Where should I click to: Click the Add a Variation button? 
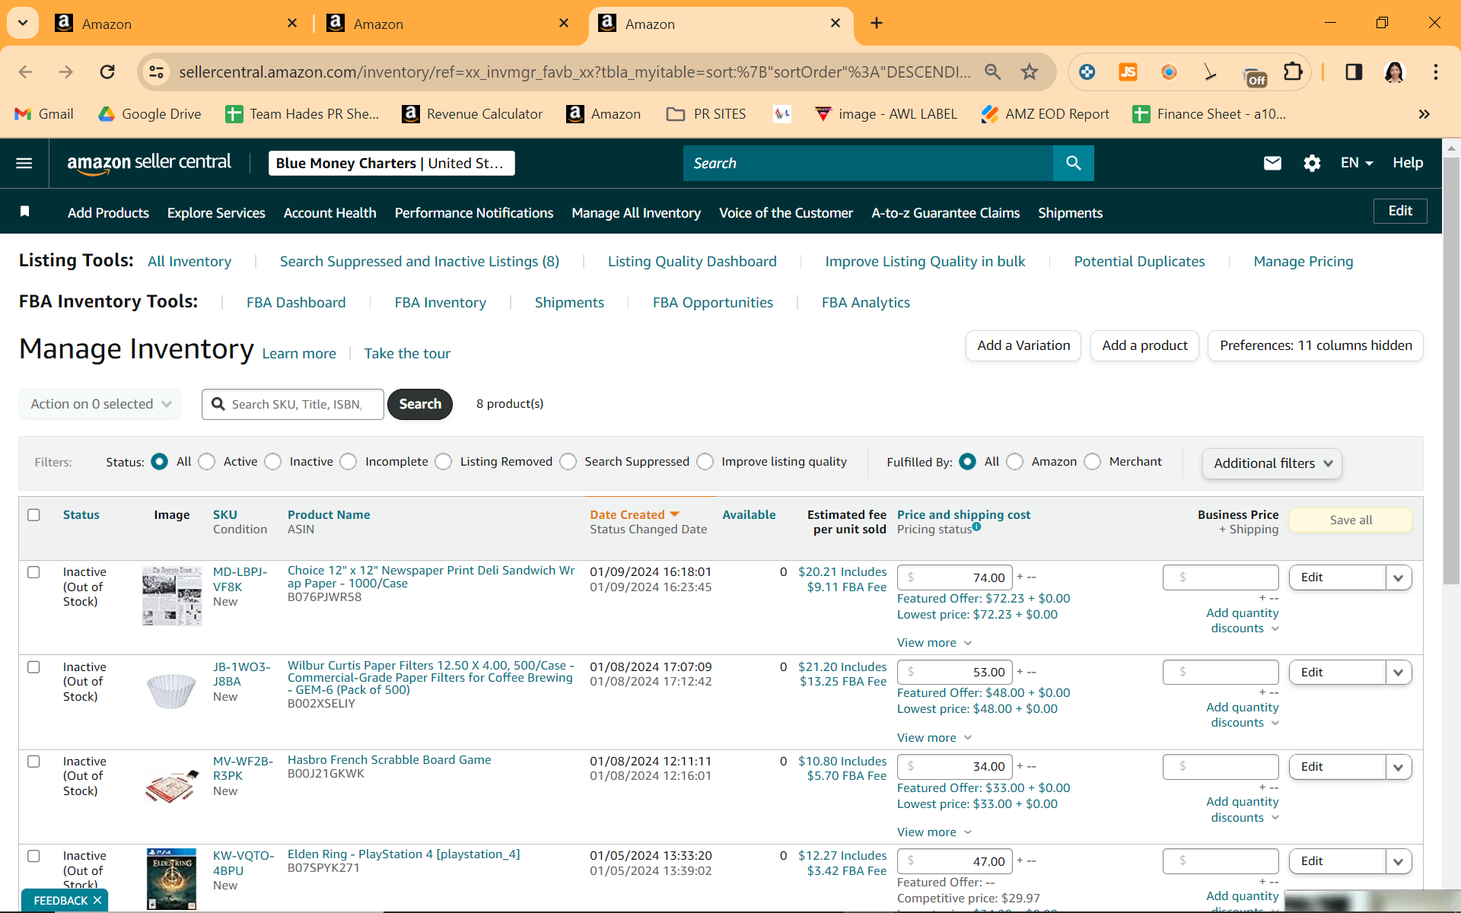tap(1023, 345)
